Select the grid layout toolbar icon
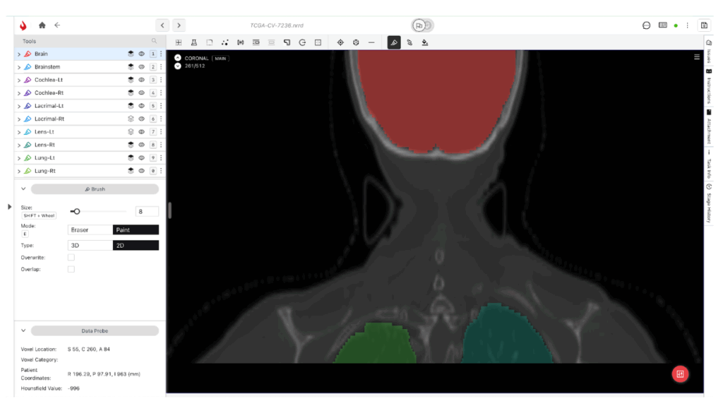 coord(179,42)
